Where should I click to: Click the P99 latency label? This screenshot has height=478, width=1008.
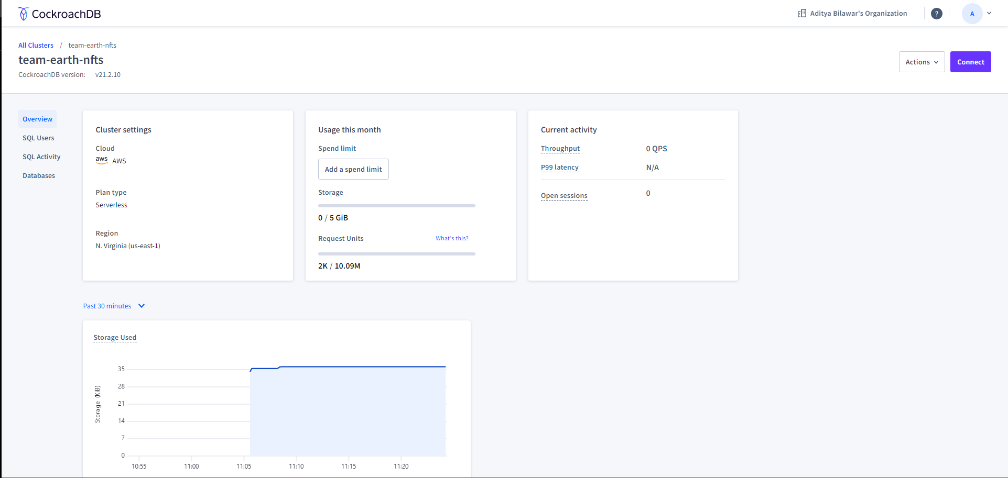click(560, 168)
